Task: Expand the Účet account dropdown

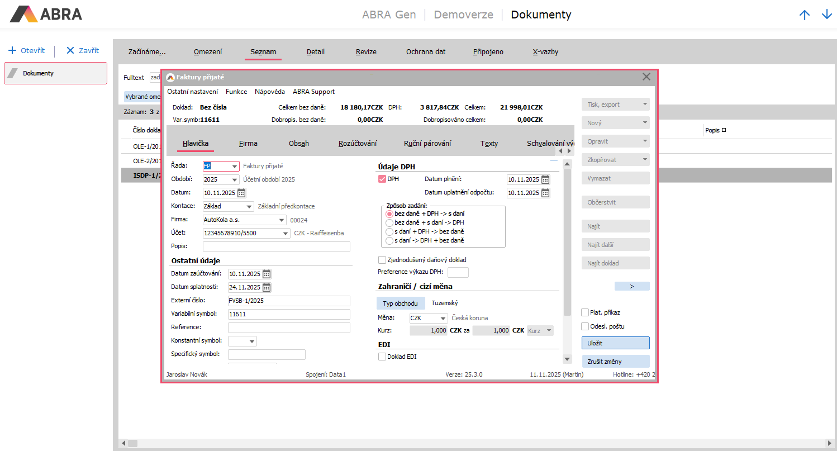Action: pyautogui.click(x=285, y=234)
